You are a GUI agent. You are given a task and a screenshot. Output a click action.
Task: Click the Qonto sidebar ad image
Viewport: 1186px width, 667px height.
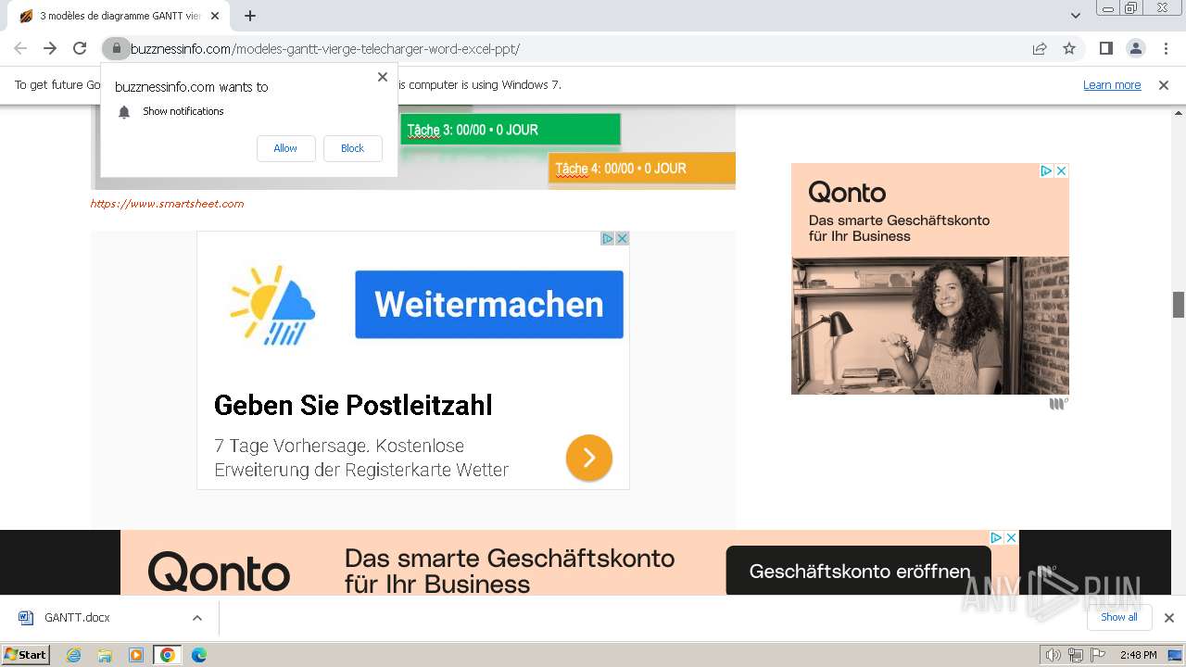point(930,325)
